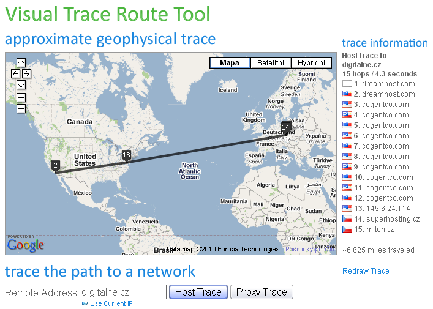433x309 pixels.
Task: Select hop 15. miton.cz entry
Action: point(374,229)
